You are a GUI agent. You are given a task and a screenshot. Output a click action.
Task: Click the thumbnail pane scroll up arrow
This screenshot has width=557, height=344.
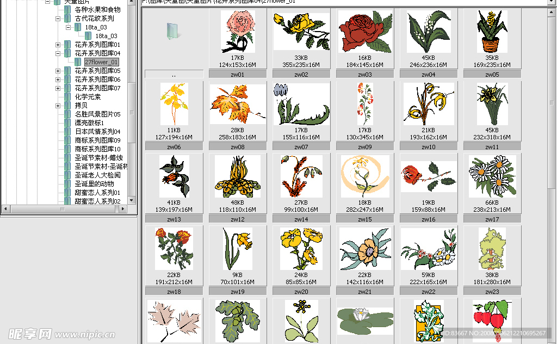[552, 13]
